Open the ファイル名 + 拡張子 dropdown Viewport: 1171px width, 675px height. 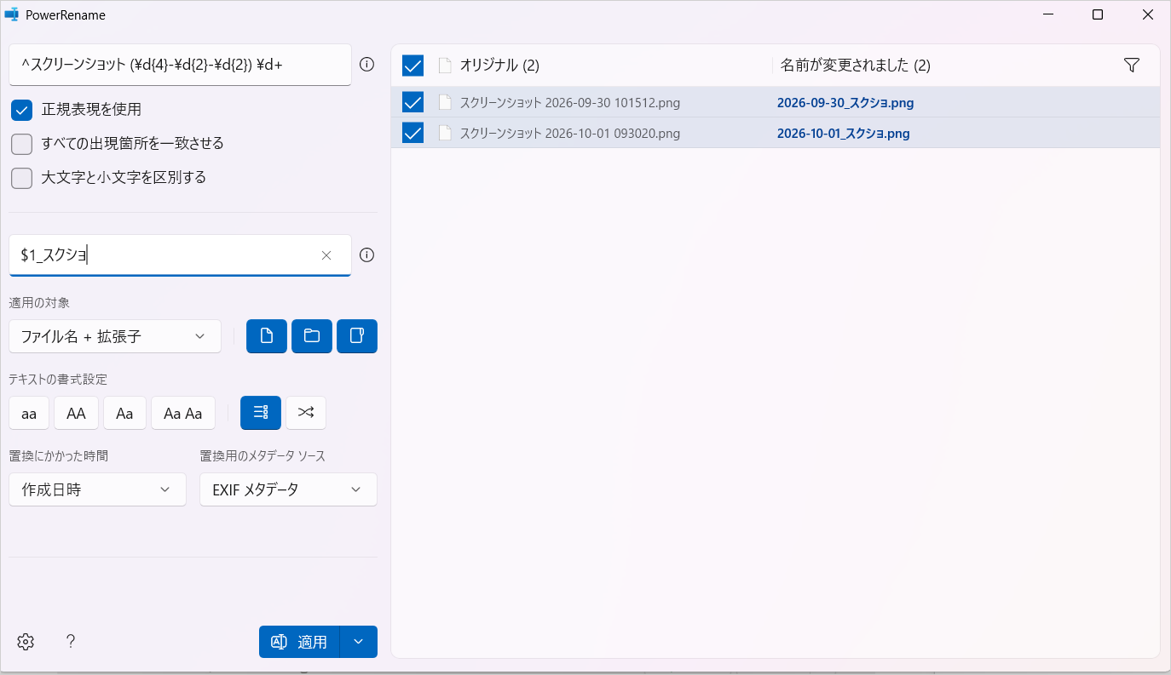click(115, 336)
